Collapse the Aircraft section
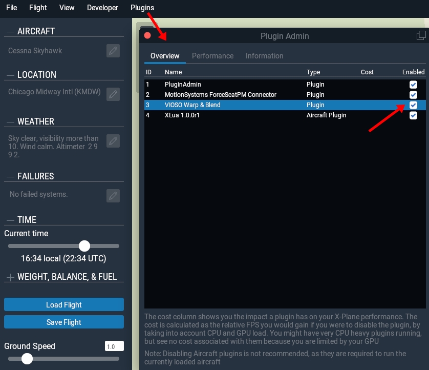The height and width of the screenshot is (370, 429). [x=10, y=32]
